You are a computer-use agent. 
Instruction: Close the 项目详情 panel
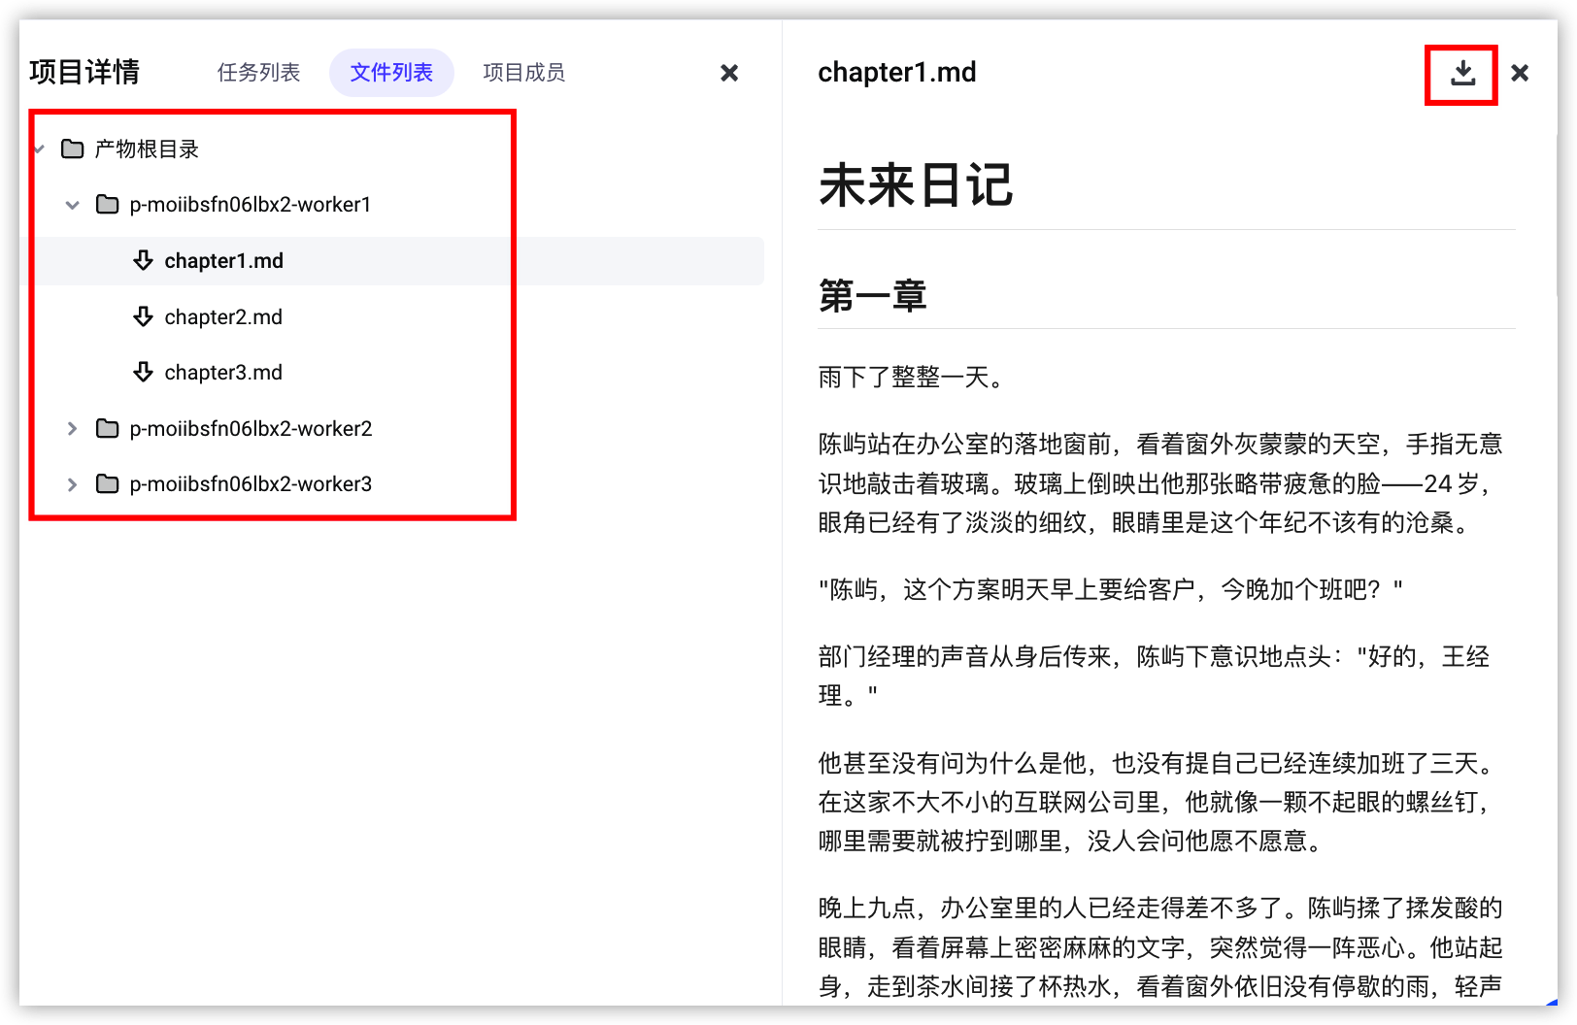pos(729,73)
